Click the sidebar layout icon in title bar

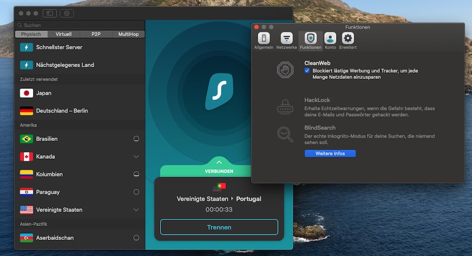pos(49,13)
